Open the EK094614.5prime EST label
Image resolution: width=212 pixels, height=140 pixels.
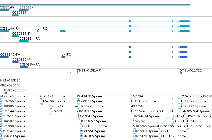146,116
